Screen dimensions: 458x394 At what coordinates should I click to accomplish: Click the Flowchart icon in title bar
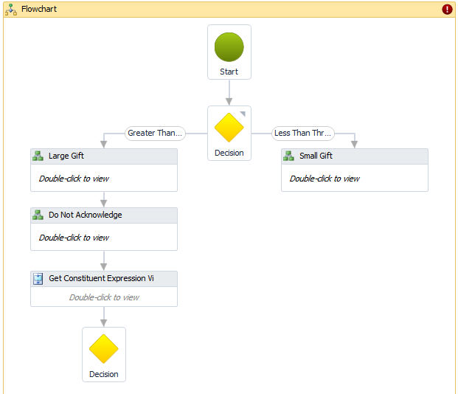pos(11,10)
